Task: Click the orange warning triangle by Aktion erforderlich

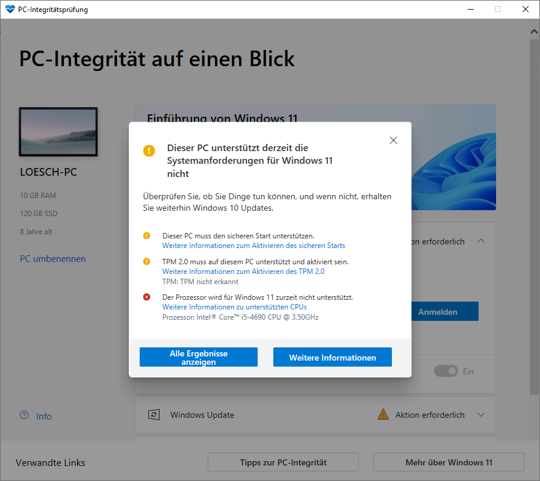Action: [383, 414]
